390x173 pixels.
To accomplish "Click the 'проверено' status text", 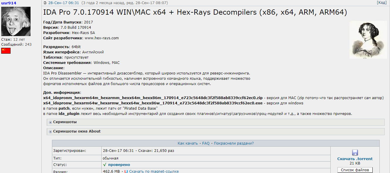I will pos(119,165).
